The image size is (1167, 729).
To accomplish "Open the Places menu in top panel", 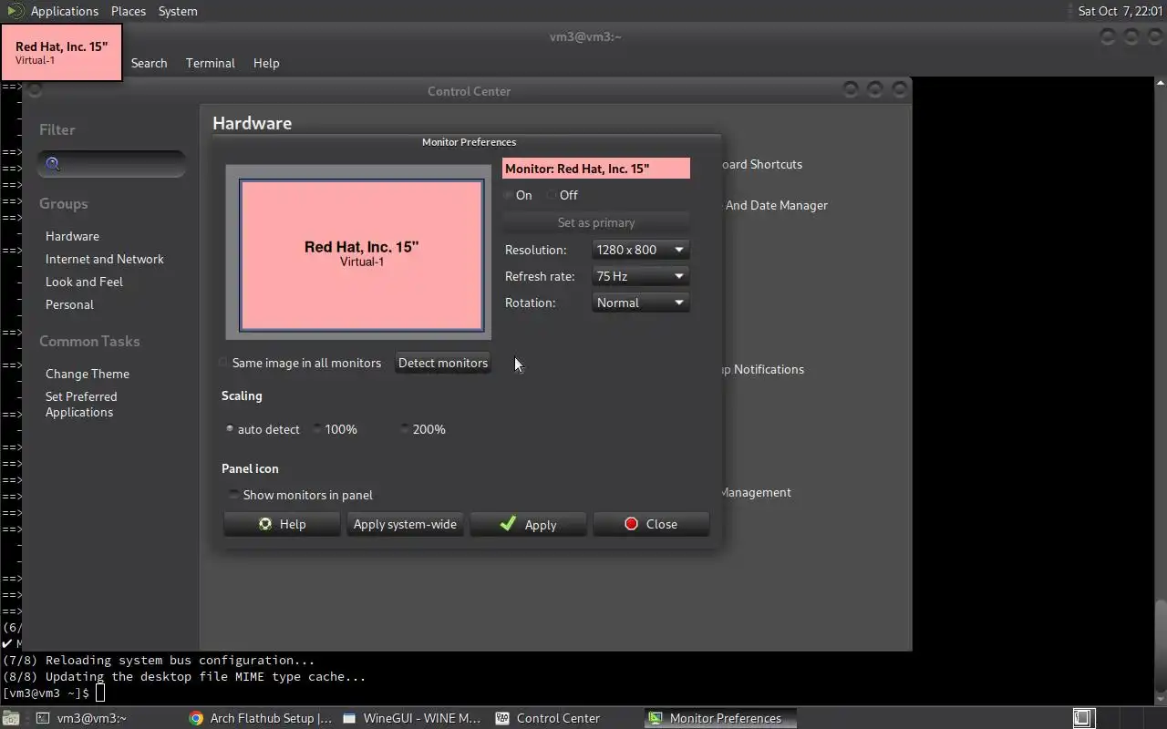I will click(129, 11).
